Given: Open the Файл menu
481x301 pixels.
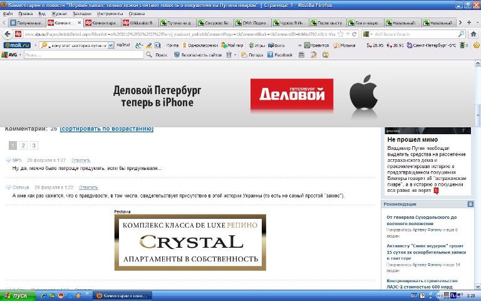Looking at the screenshot, I should tap(8, 14).
